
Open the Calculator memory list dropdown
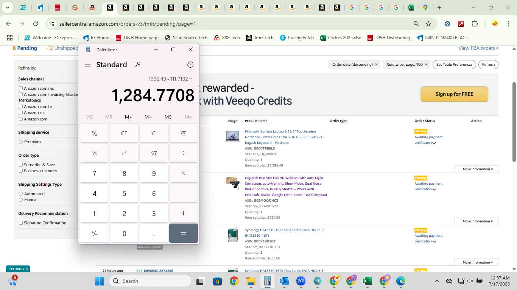188,117
